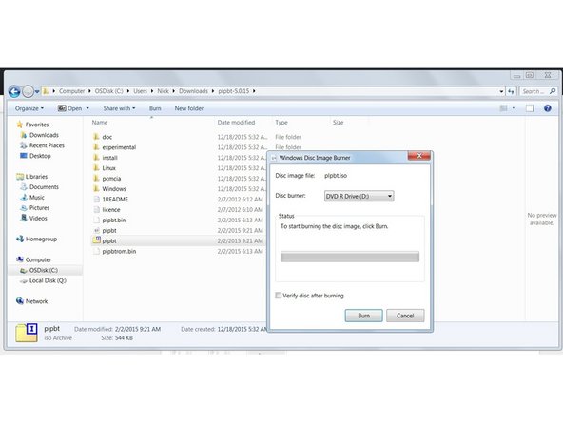Change the view with the views icon
Screen dimensions: 563x422
[x=504, y=108]
